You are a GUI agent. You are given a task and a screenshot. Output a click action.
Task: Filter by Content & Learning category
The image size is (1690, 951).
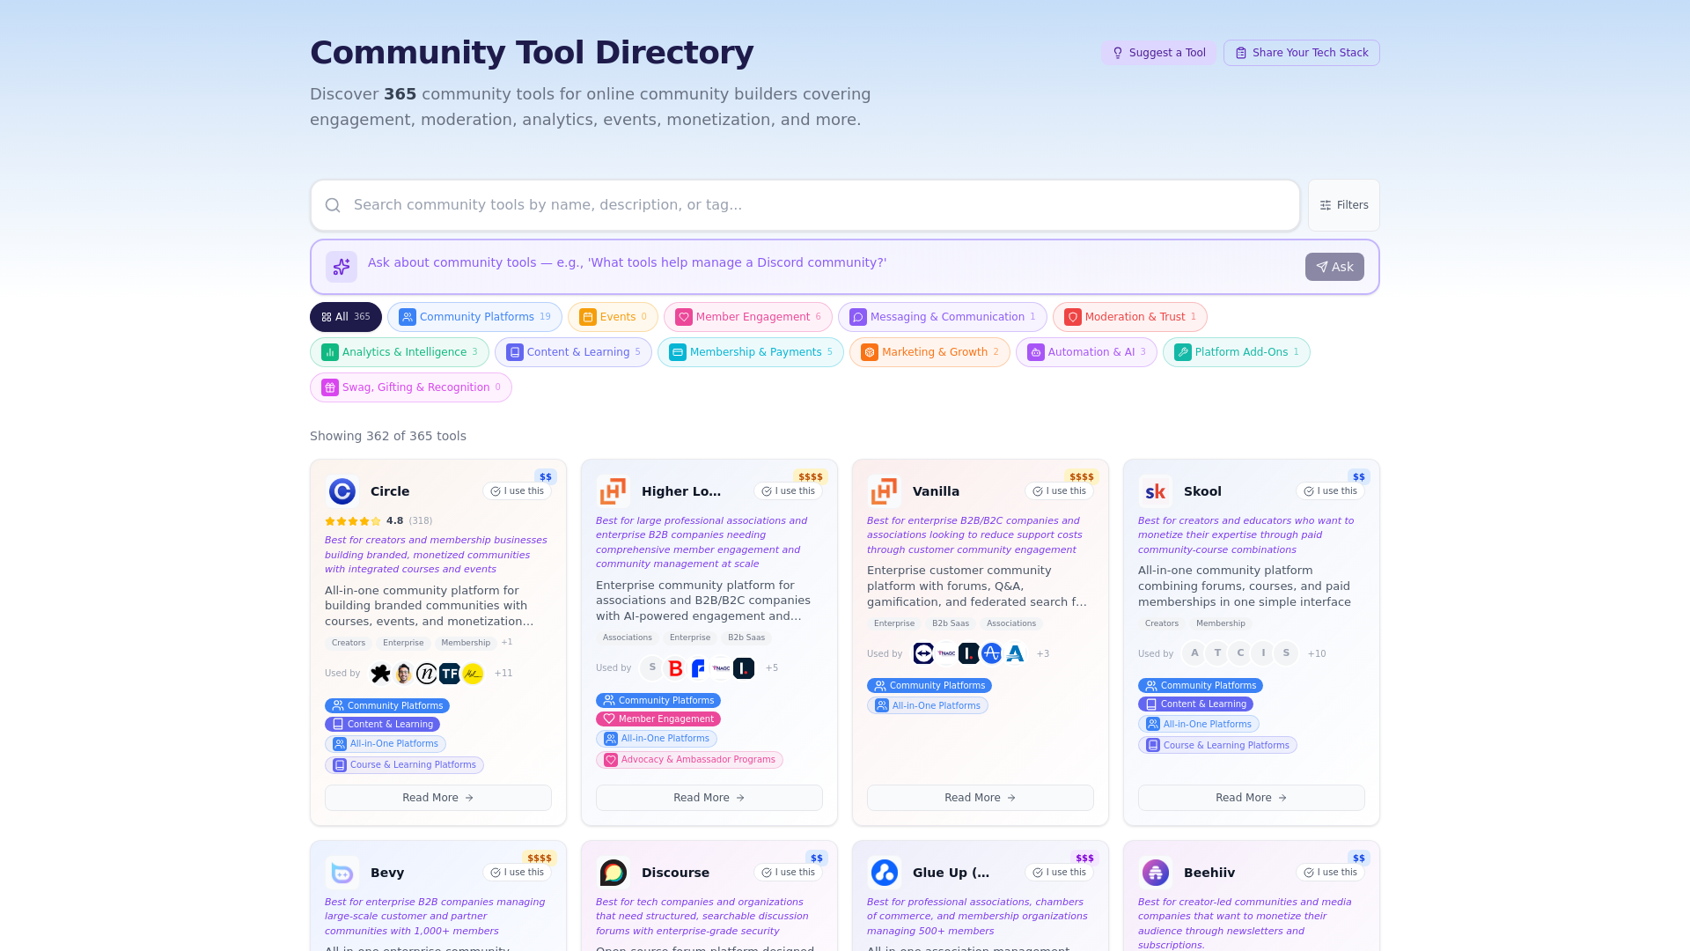pos(573,352)
